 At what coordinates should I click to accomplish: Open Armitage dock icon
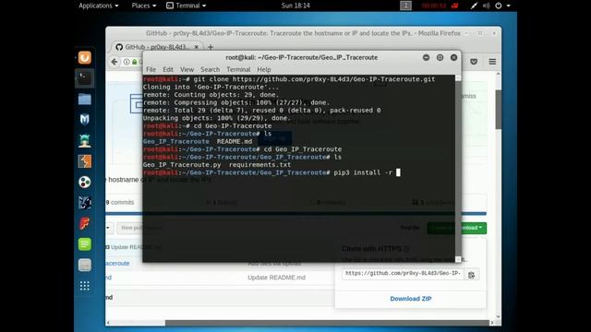click(84, 140)
